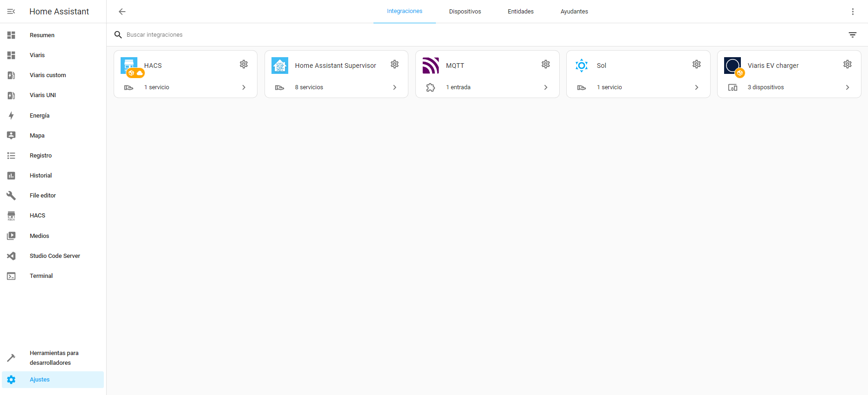This screenshot has width=868, height=395.
Task: Open the Viaris dashboard label
Action: coord(37,55)
